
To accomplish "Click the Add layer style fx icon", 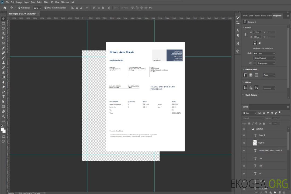I will (261, 192).
